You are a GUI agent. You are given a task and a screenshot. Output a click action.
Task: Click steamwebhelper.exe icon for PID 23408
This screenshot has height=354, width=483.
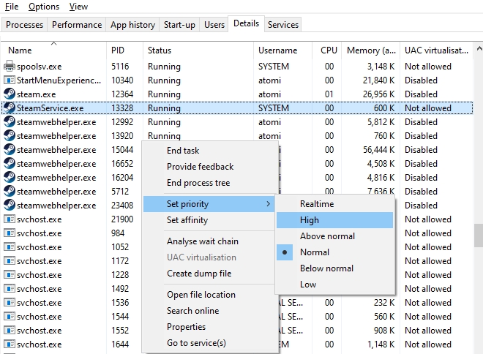(x=10, y=206)
